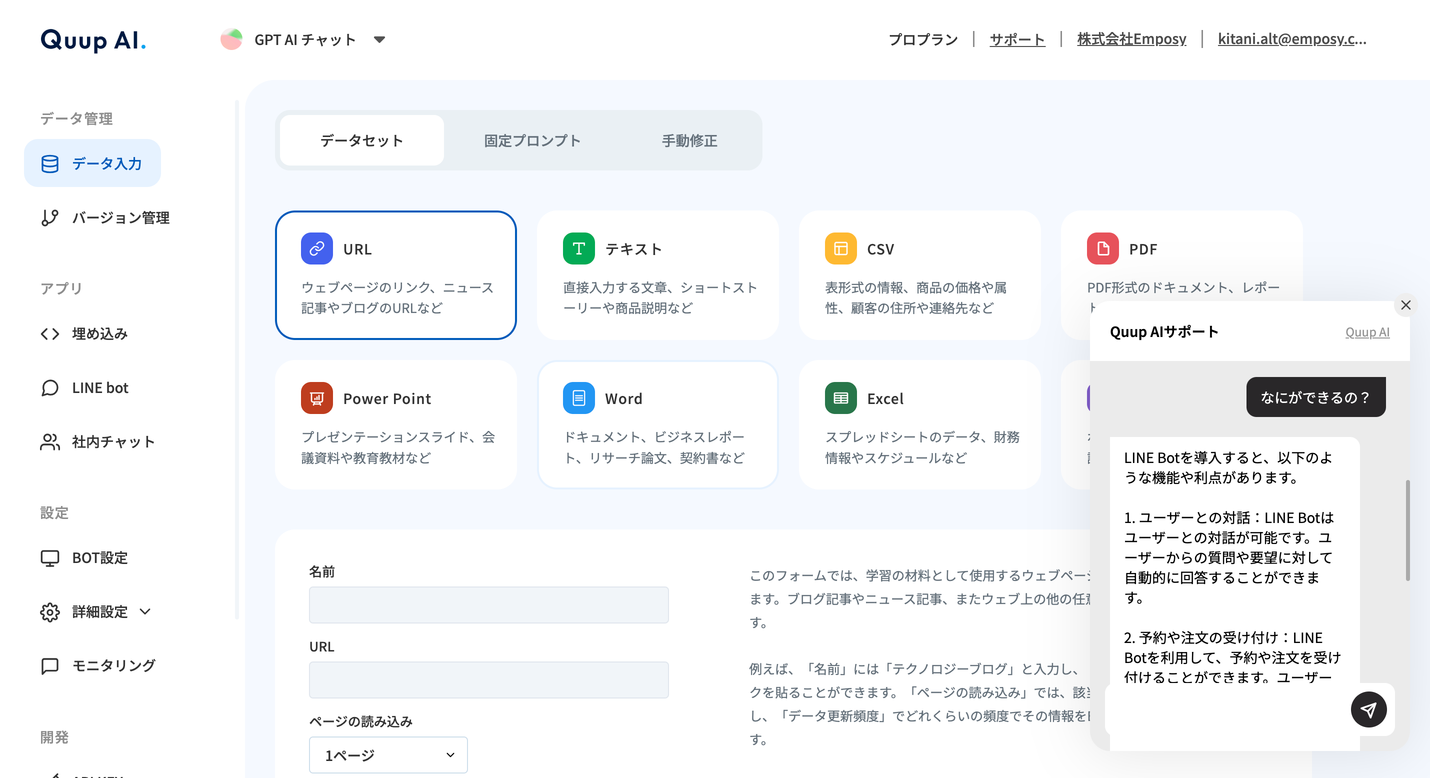Open the 1ページ page count dropdown
This screenshot has width=1430, height=778.
pos(388,754)
